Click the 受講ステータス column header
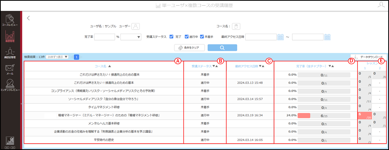Viewport: 389px width, 150px height. pos(201,66)
